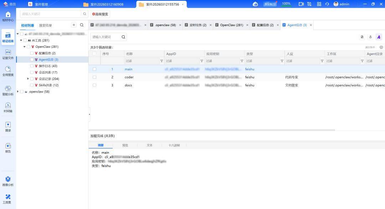Click the 清空条件 link

tap(370, 47)
